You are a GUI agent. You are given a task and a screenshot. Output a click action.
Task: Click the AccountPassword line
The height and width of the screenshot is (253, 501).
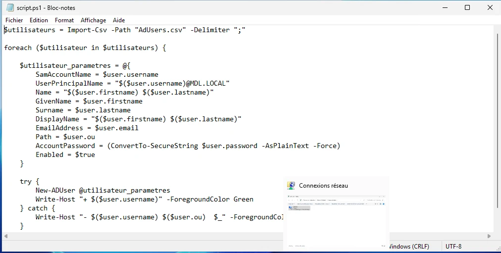point(188,146)
